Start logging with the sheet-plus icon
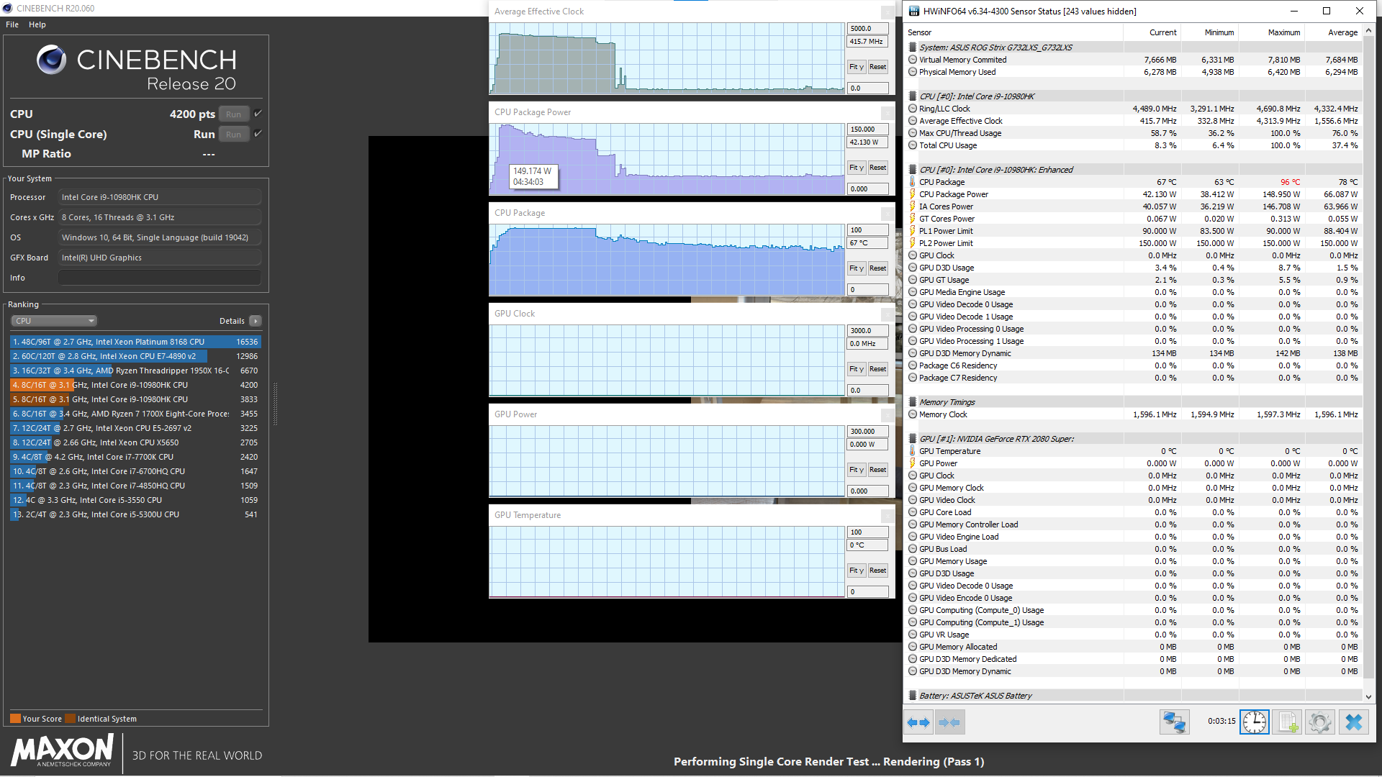The image size is (1382, 777). pyautogui.click(x=1287, y=722)
